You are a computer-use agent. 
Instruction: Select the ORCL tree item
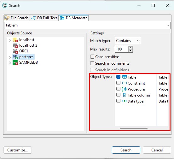[x=24, y=51]
